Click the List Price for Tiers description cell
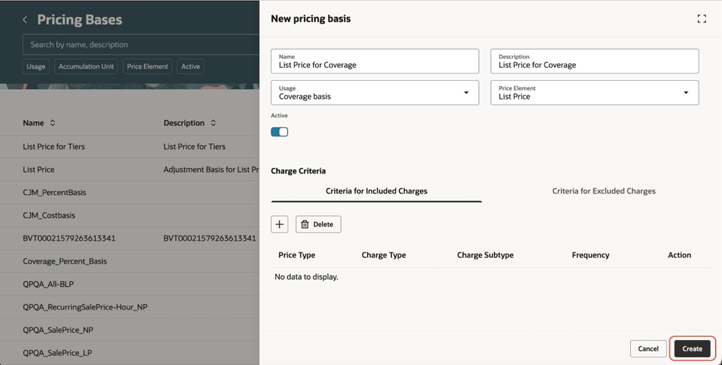Image resolution: width=722 pixels, height=365 pixels. click(x=194, y=146)
